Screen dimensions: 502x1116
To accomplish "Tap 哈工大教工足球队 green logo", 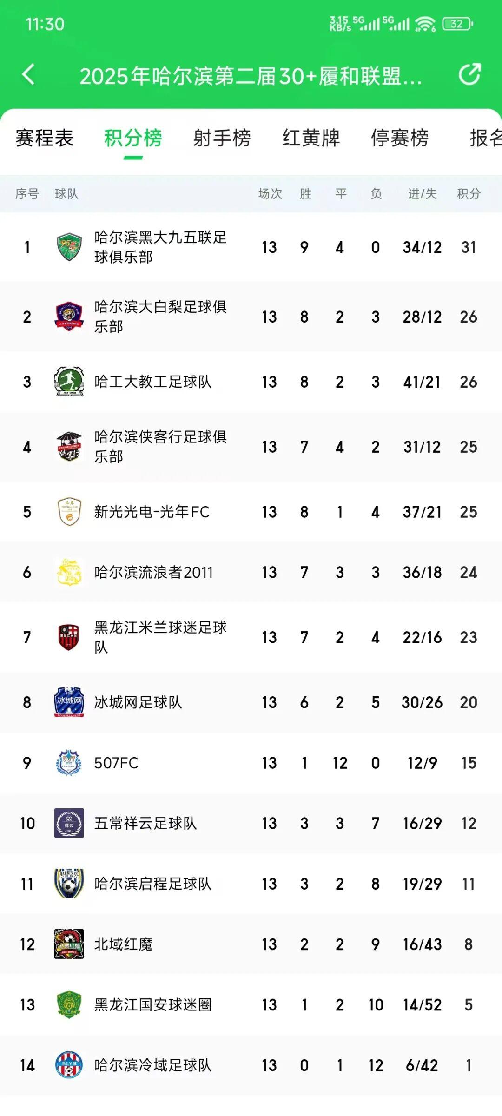I will (x=69, y=382).
